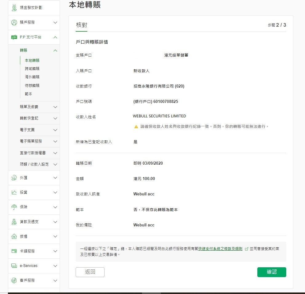Open 轉數快登記 menu label
Viewport: 305px width, 294px height.
click(x=29, y=118)
